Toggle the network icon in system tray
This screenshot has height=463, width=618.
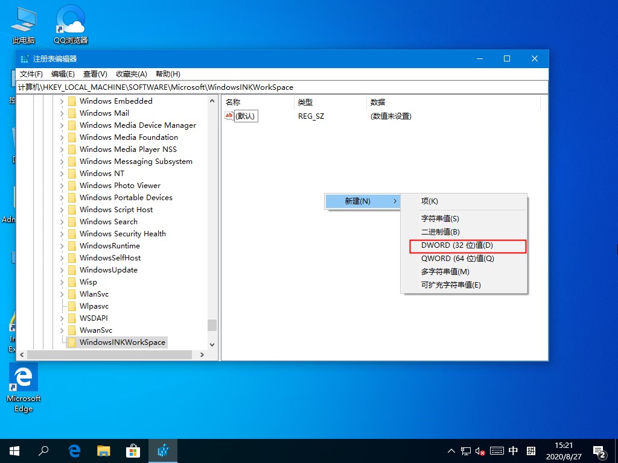pyautogui.click(x=465, y=450)
